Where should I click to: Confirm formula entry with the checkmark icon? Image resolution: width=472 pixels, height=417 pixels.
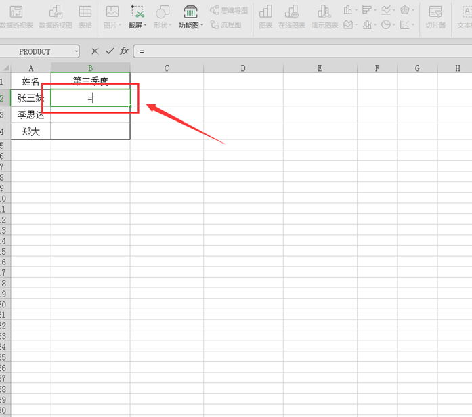(x=110, y=51)
